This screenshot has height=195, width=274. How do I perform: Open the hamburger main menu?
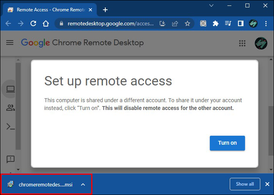coord(10,43)
